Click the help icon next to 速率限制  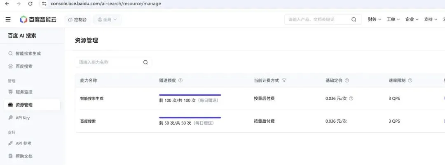pyautogui.click(x=410, y=80)
